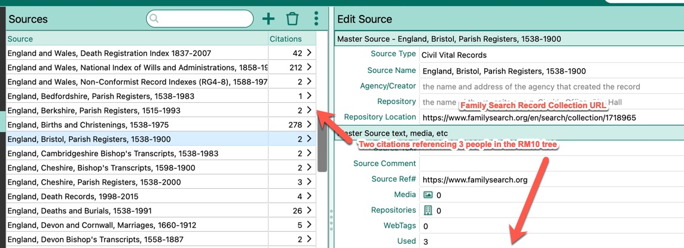Sort by the Citations column header
The width and height of the screenshot is (684, 248).
(x=286, y=39)
